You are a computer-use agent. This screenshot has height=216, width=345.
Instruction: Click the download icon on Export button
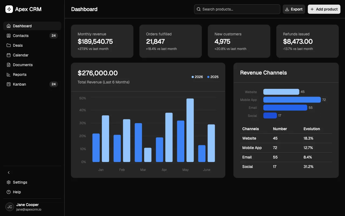point(287,9)
